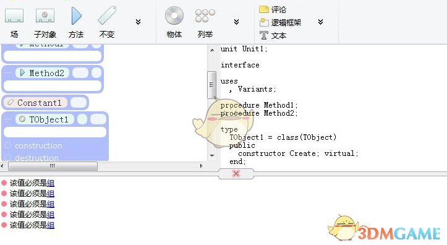Choose the 列举 (enumeration) circles icon

coord(205,15)
